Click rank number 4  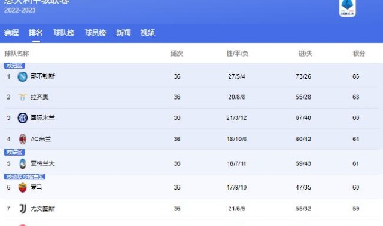pos(8,139)
